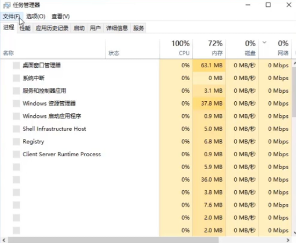Click the 系统中断 process icon
The image size is (296, 243).
[17, 78]
